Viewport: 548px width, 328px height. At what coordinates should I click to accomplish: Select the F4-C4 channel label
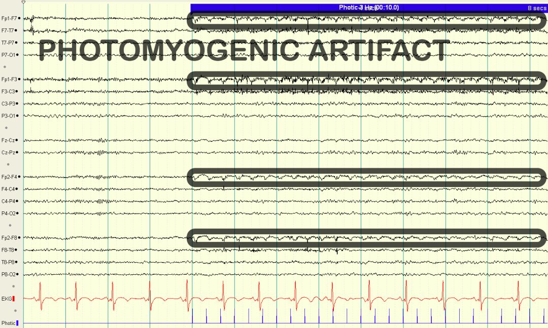tap(8, 189)
